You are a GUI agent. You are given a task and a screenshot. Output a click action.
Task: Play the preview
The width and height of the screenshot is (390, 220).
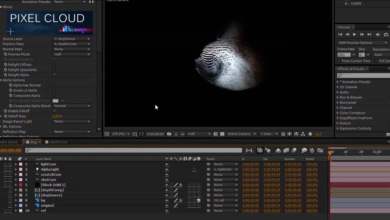[354, 34]
